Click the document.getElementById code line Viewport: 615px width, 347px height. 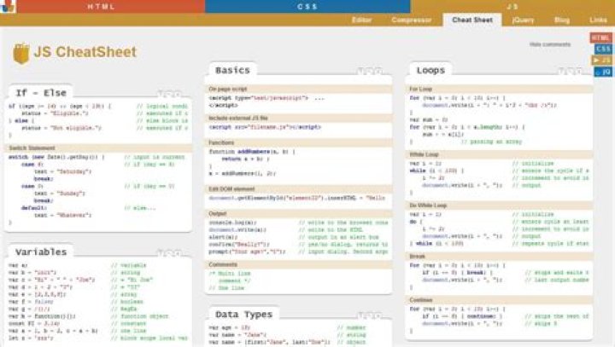point(297,198)
